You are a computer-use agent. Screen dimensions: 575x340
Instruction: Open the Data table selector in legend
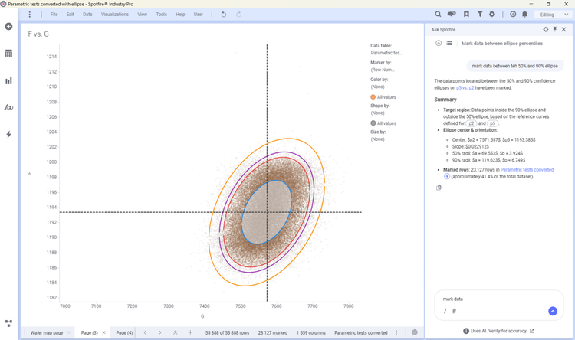386,53
